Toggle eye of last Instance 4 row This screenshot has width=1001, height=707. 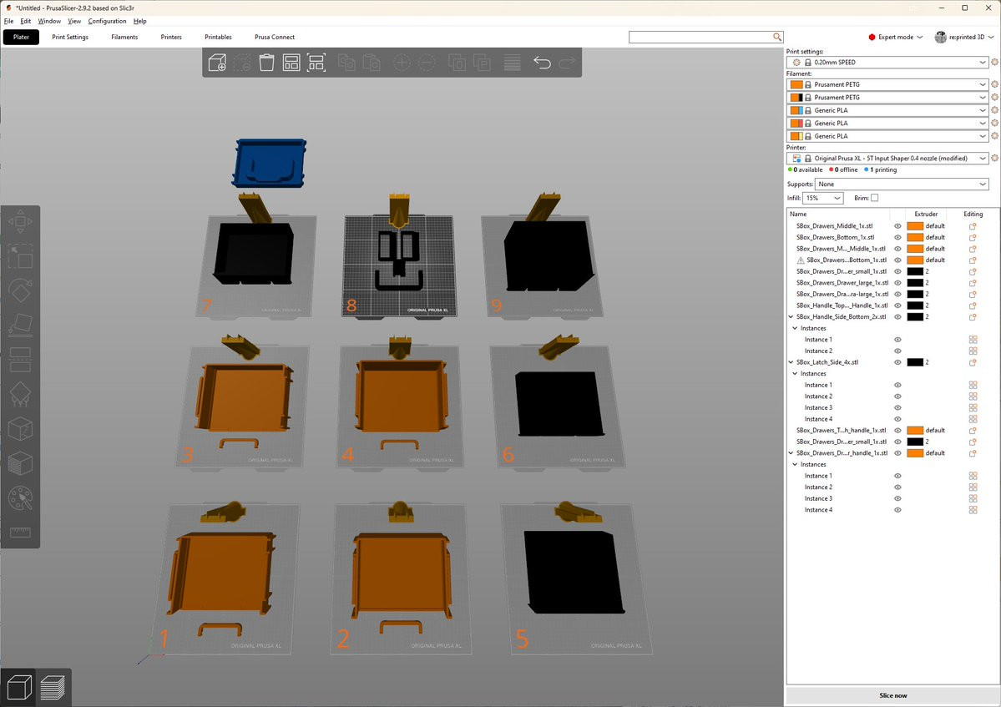pos(897,510)
